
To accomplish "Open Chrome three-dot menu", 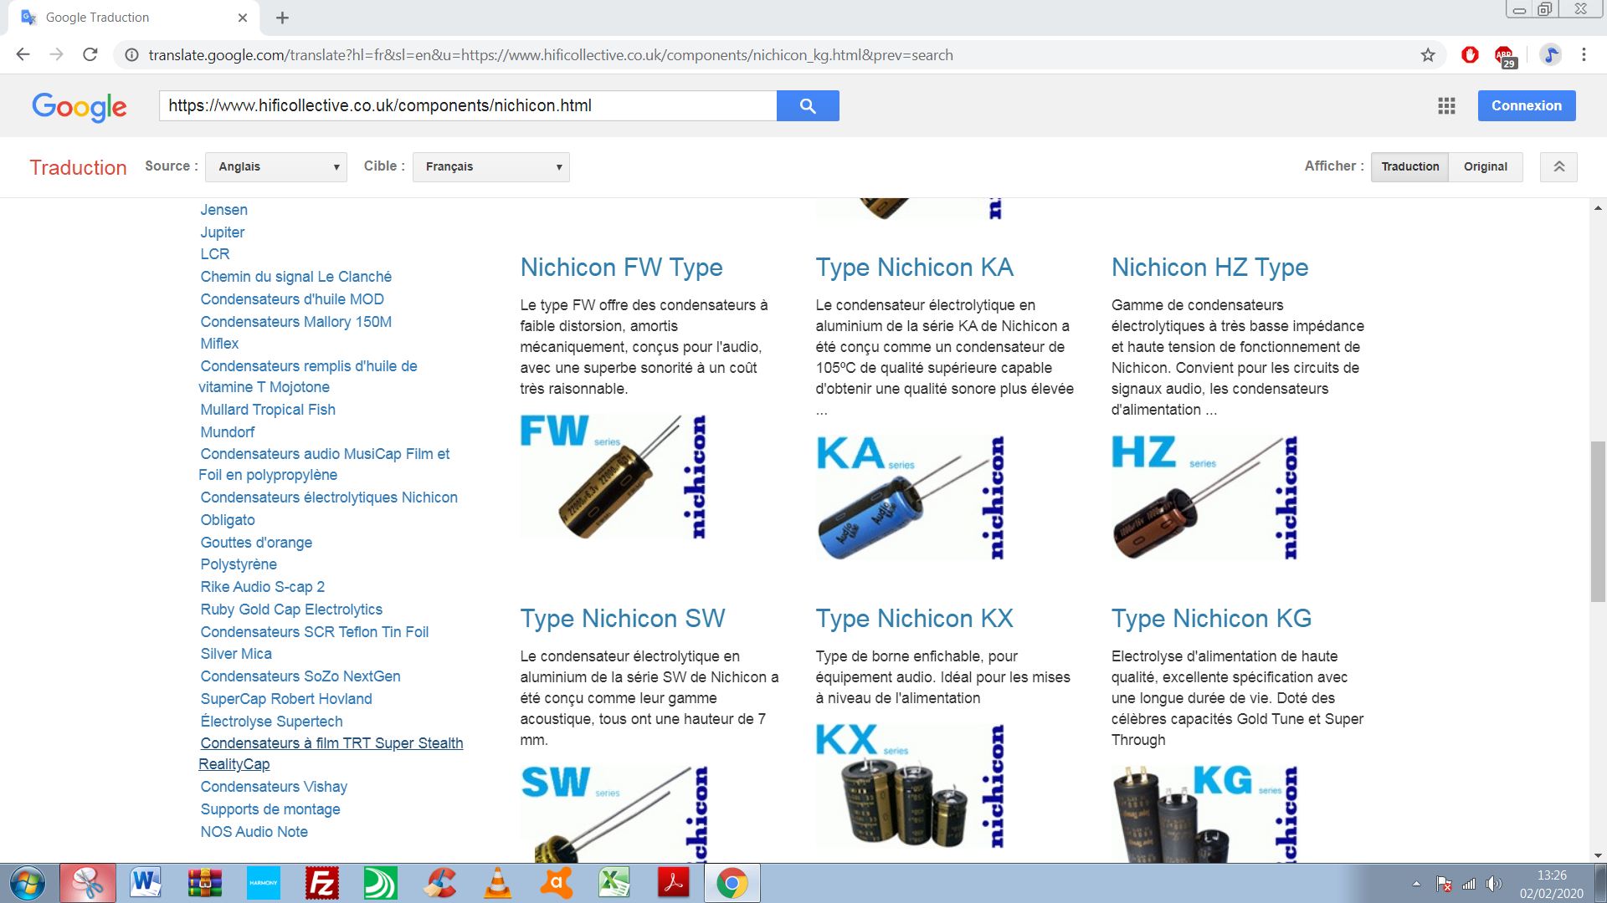I will tap(1584, 55).
